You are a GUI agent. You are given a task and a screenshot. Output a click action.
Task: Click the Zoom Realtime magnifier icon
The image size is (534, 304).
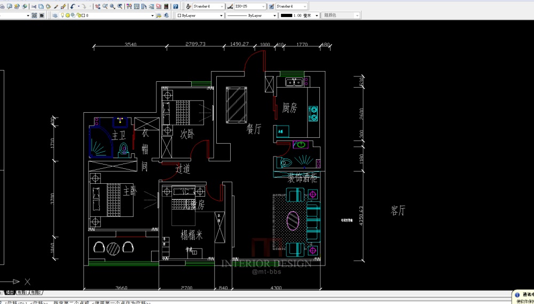pyautogui.click(x=105, y=6)
